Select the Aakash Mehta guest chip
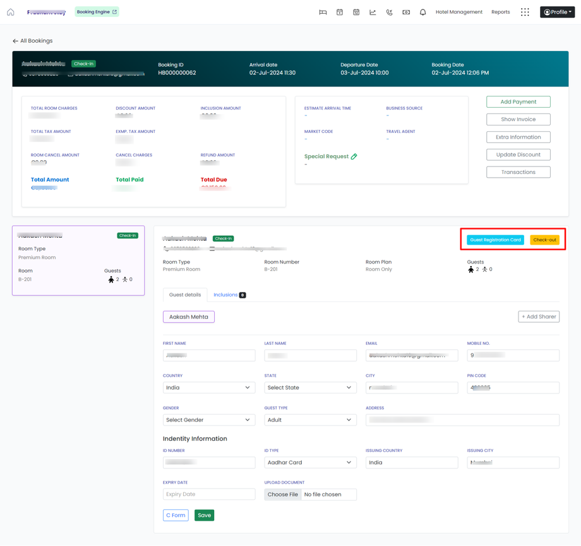This screenshot has width=581, height=546. tap(189, 317)
